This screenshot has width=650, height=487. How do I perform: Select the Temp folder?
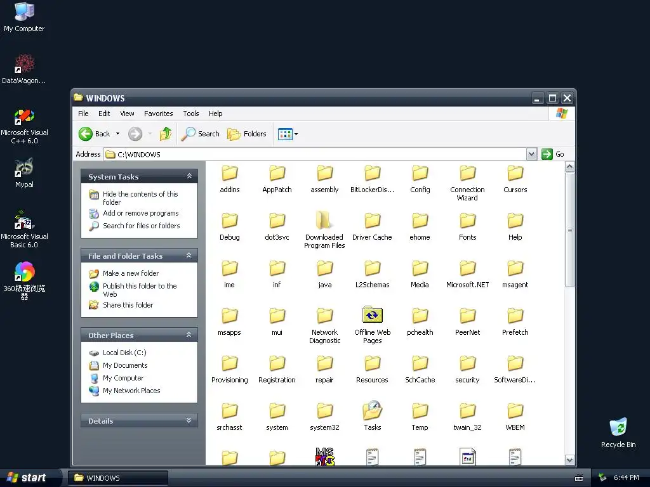420,417
